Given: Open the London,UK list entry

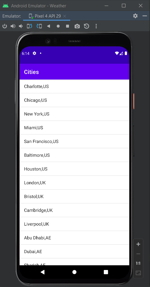Looking at the screenshot, I should pos(75,183).
